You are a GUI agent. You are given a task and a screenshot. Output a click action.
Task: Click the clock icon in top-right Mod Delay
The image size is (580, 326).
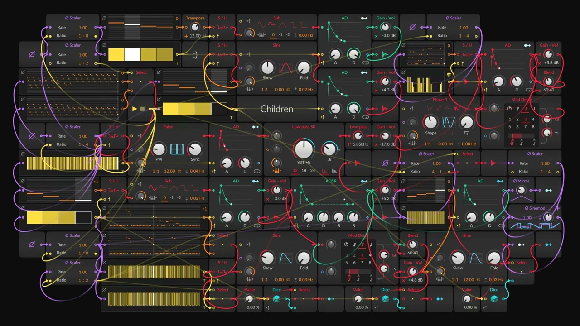tap(509, 109)
